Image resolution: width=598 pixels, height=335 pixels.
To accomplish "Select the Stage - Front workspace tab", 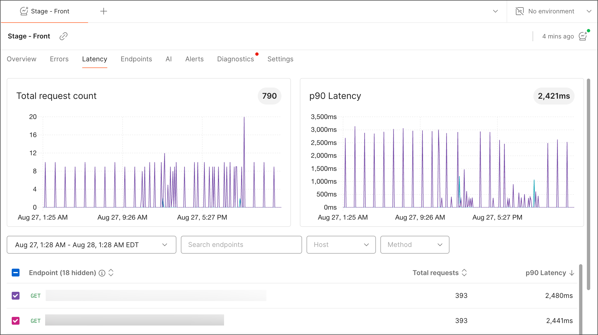I will [x=45, y=11].
